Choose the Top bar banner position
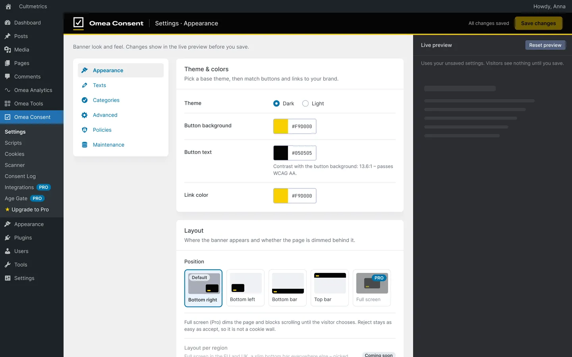The width and height of the screenshot is (572, 357). click(330, 288)
